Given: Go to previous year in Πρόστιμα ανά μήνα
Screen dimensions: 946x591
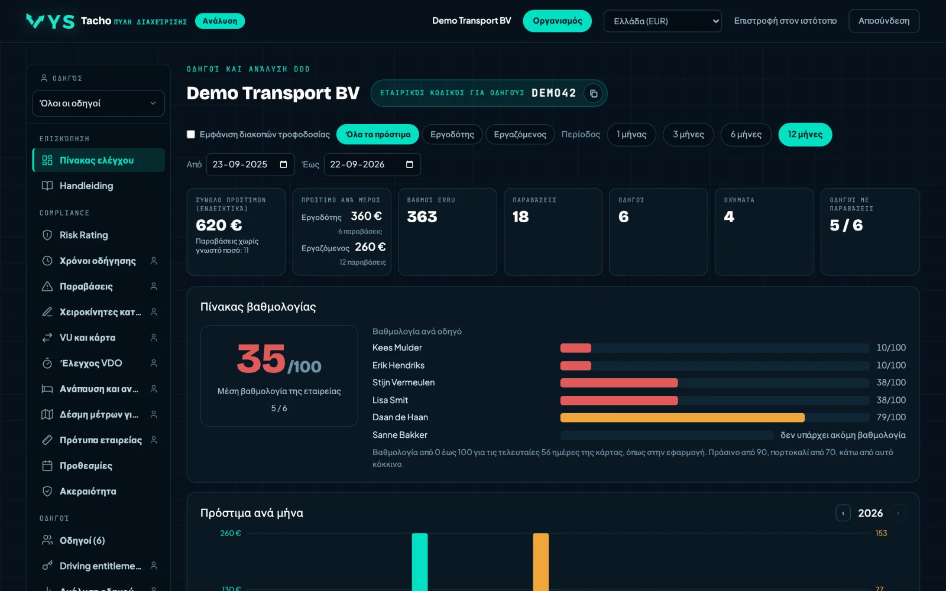Looking at the screenshot, I should tap(843, 513).
